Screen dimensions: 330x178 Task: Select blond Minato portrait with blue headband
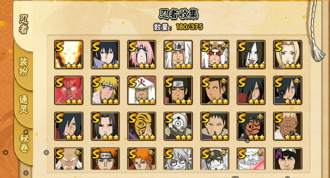pyautogui.click(x=105, y=90)
